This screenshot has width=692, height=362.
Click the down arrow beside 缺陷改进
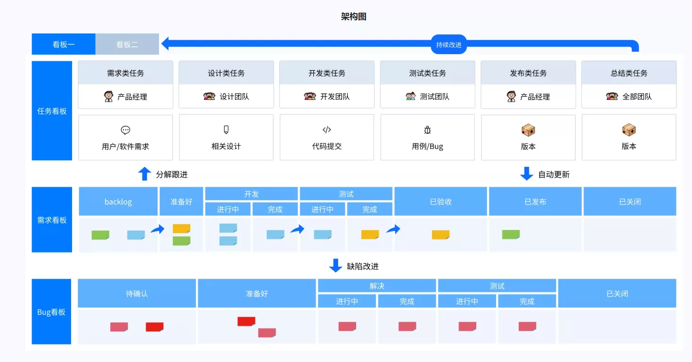[x=335, y=266]
